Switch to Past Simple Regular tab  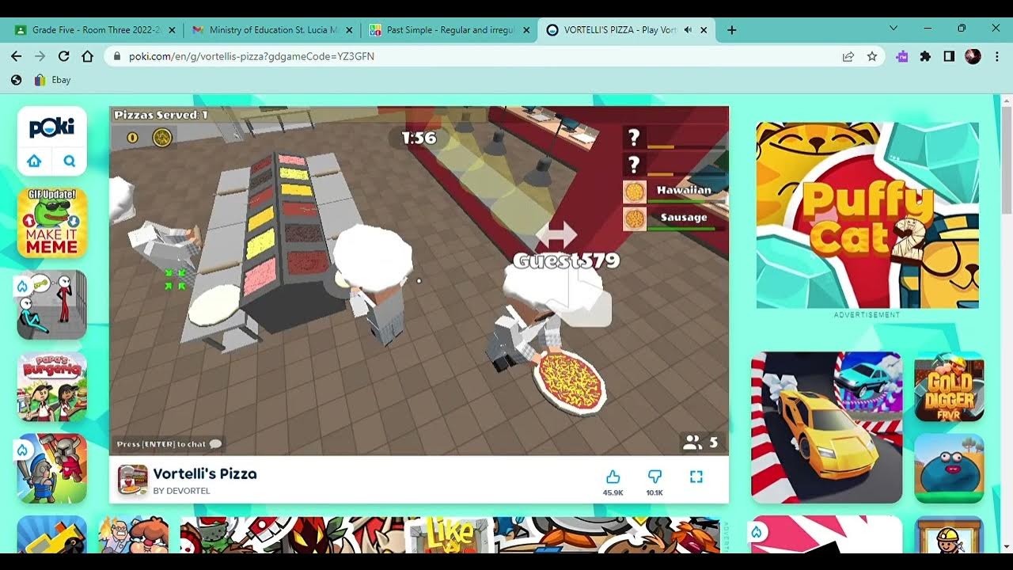[x=450, y=30]
